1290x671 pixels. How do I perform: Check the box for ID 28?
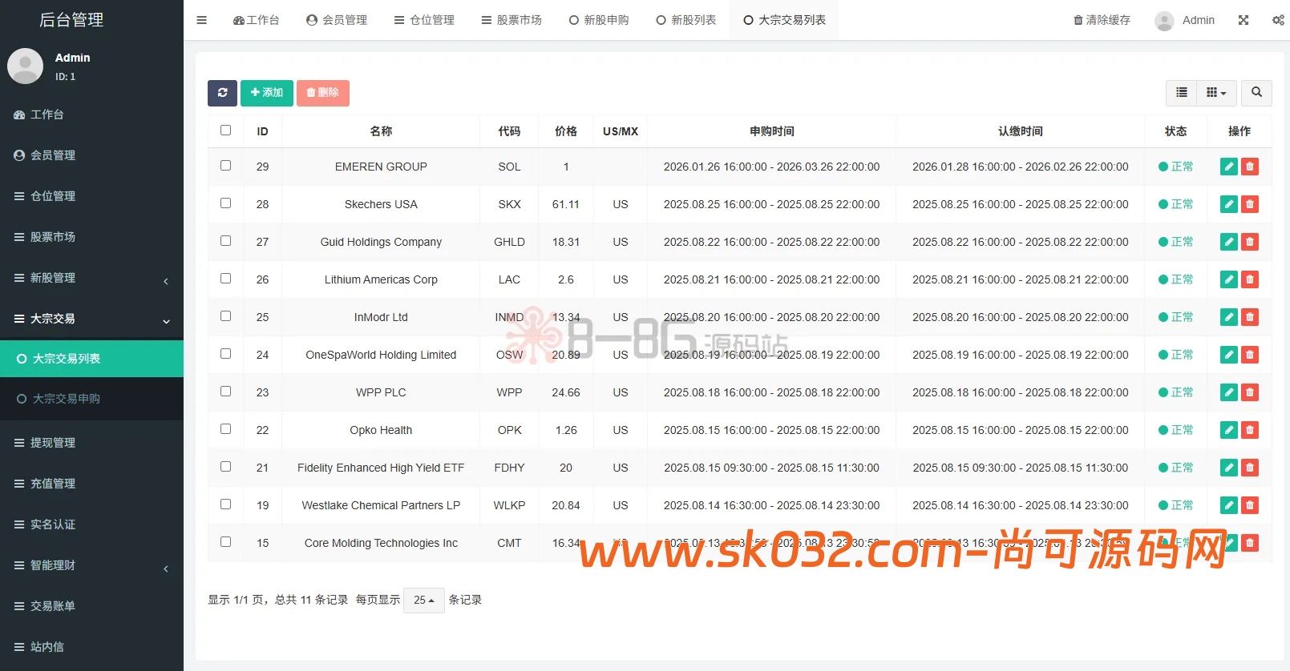coord(226,203)
